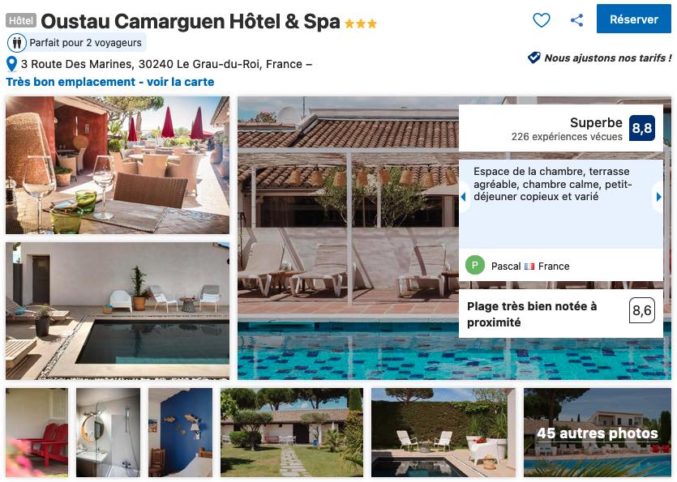Click the two travelers icon
Screen dimensions: 677x482
point(17,43)
